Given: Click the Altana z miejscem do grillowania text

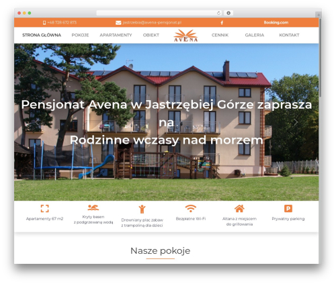Looking at the screenshot, I should [239, 222].
